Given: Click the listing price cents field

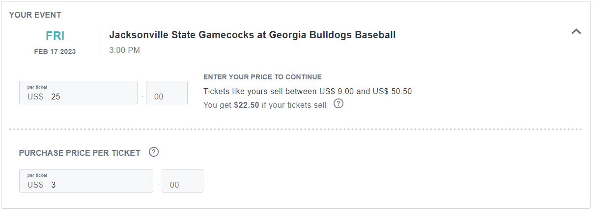Looking at the screenshot, I should click(167, 97).
